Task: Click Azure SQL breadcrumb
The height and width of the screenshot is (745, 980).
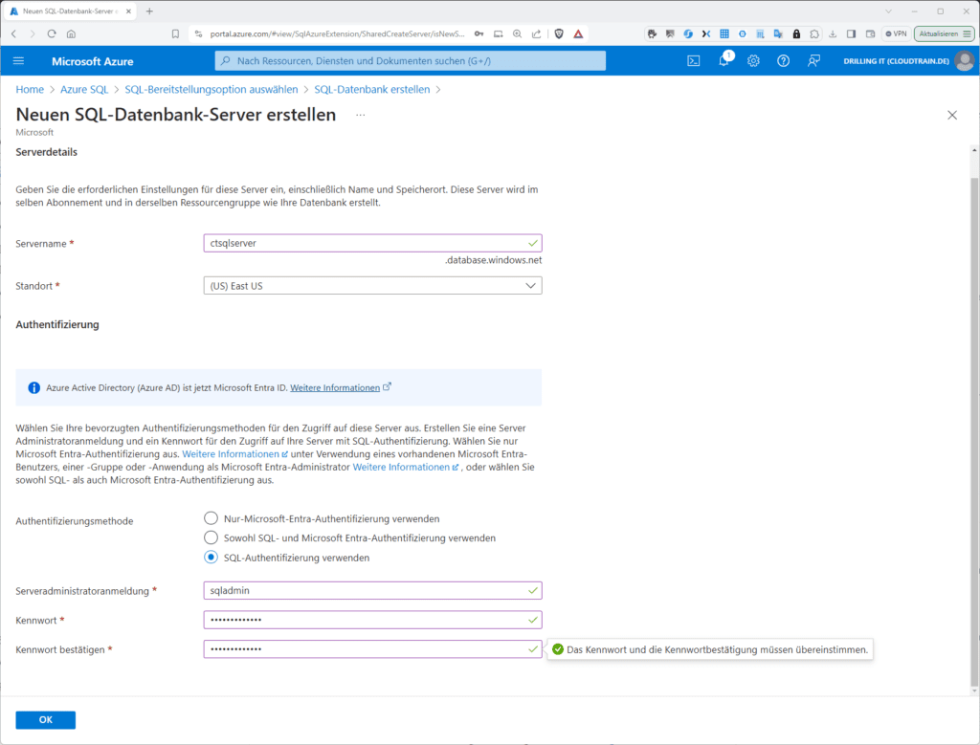Action: pos(84,89)
